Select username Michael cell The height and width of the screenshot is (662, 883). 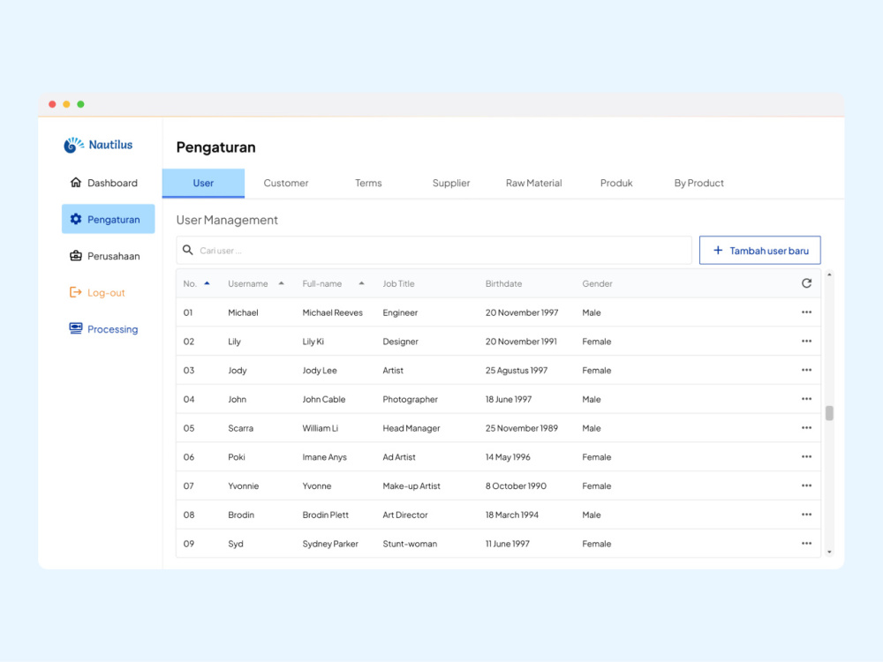point(244,313)
